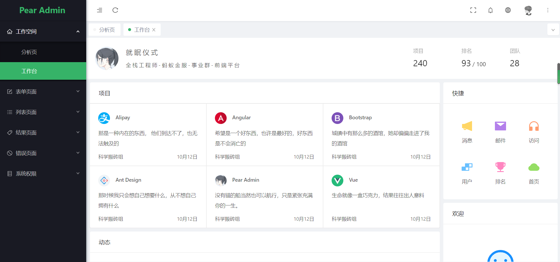The image size is (560, 262).
Task: Expand the 错误页面 menu chevron
Action: tap(78, 153)
